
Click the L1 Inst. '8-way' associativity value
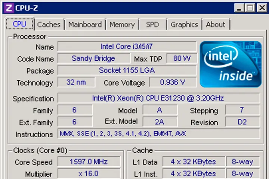[243, 173]
